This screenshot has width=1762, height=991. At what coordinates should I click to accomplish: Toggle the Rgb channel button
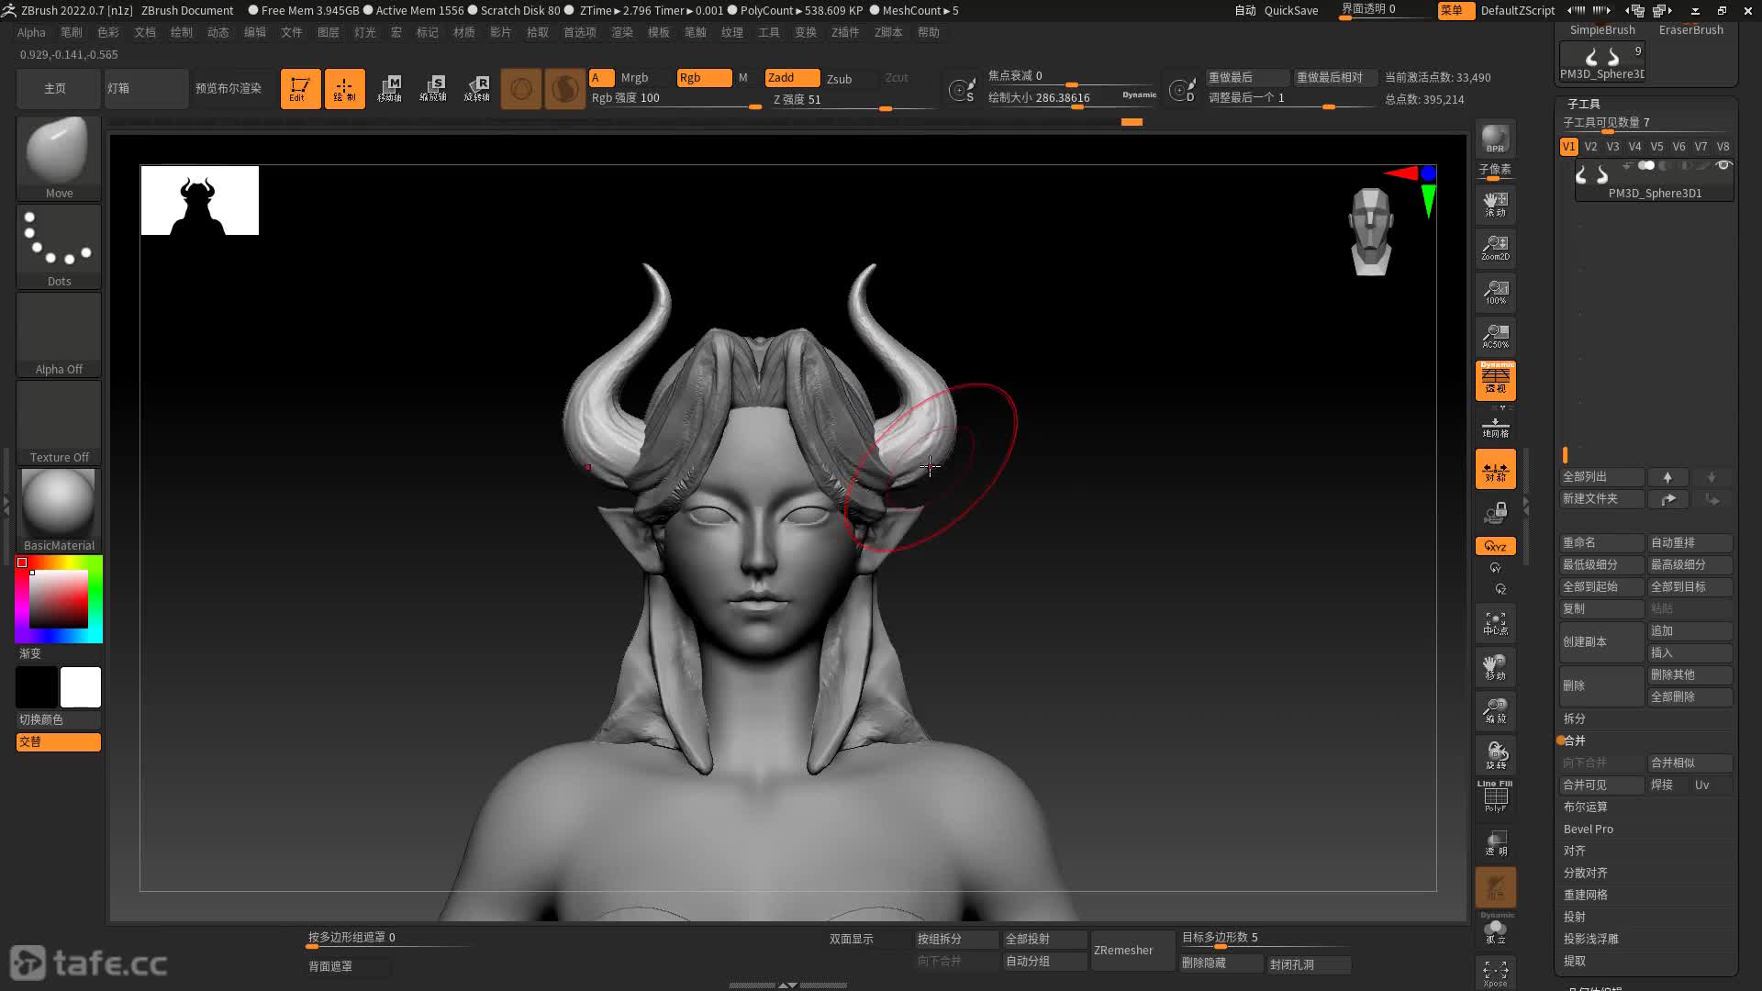click(x=704, y=78)
